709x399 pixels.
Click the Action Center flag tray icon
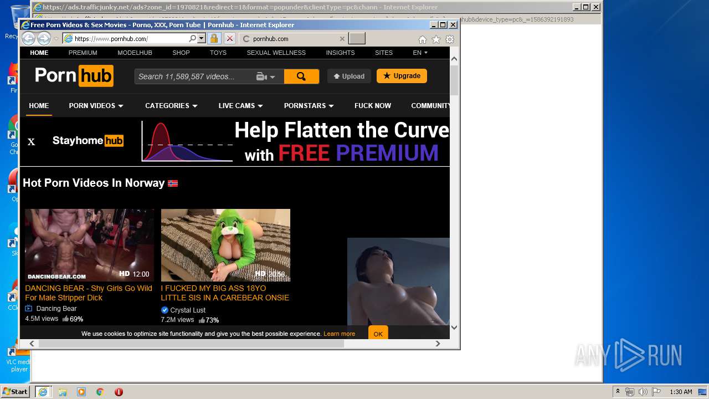pos(656,392)
